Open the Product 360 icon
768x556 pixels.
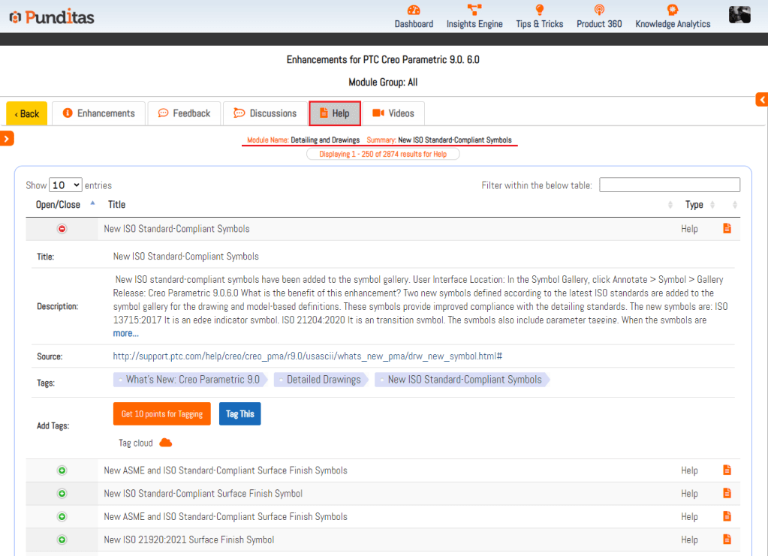(599, 11)
